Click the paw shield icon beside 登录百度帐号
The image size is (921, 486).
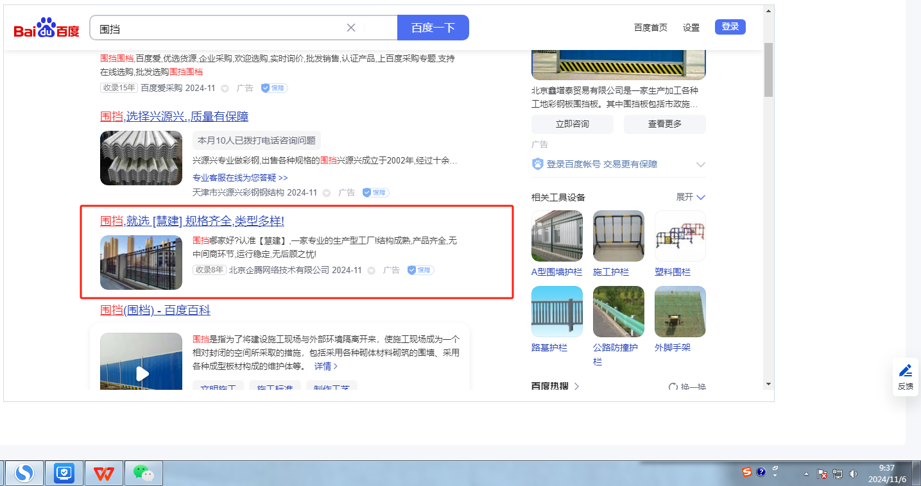tap(538, 164)
